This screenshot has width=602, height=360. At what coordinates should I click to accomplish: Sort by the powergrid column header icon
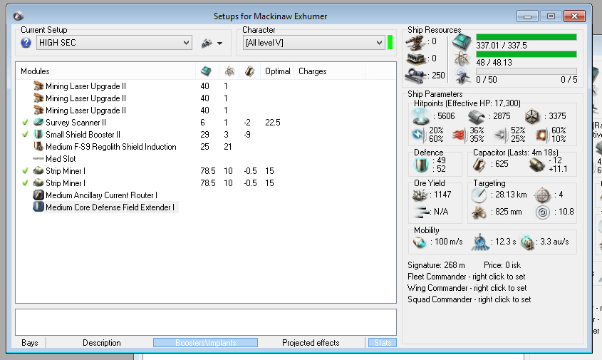click(x=229, y=71)
